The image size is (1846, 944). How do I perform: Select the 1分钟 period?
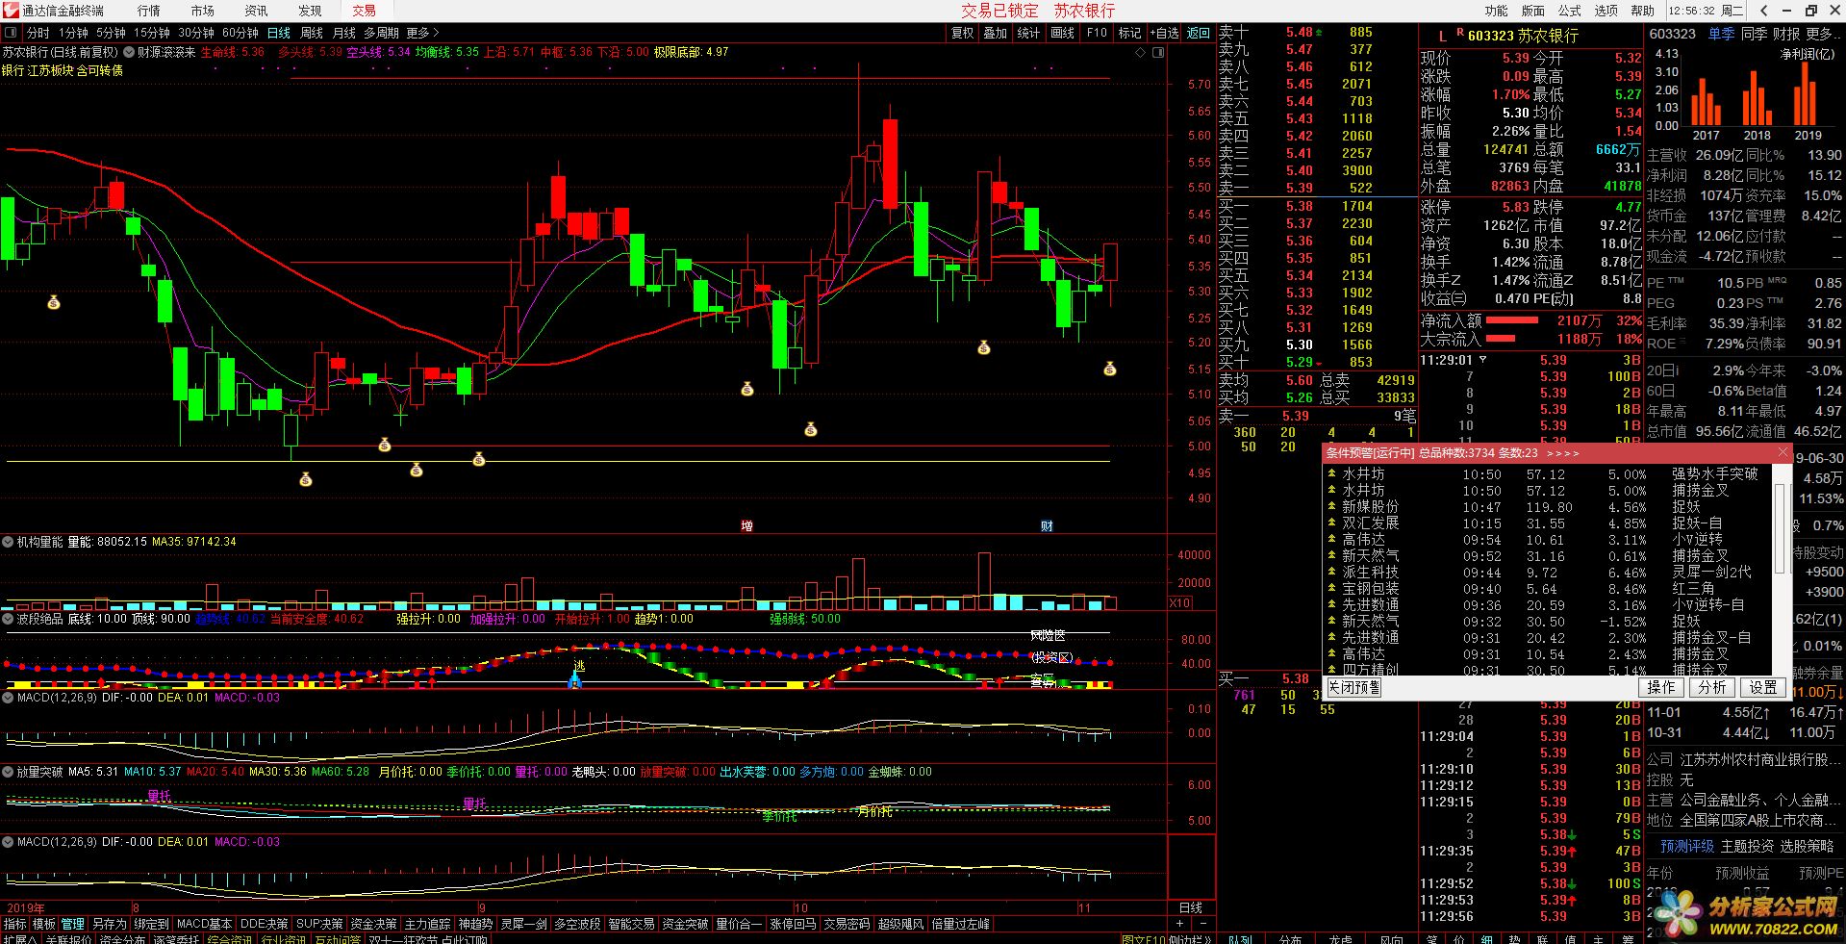[73, 33]
